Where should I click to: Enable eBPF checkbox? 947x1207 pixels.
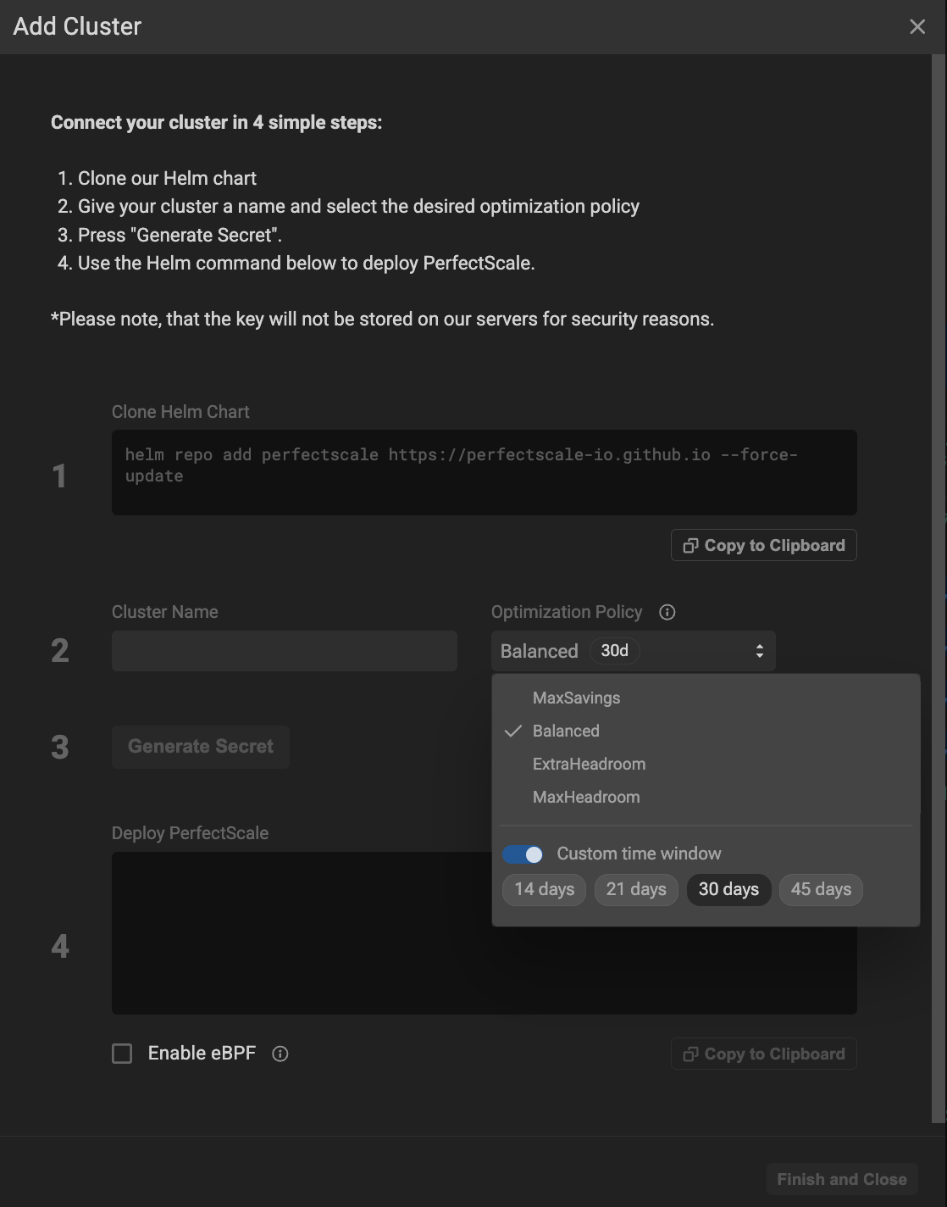point(122,1054)
